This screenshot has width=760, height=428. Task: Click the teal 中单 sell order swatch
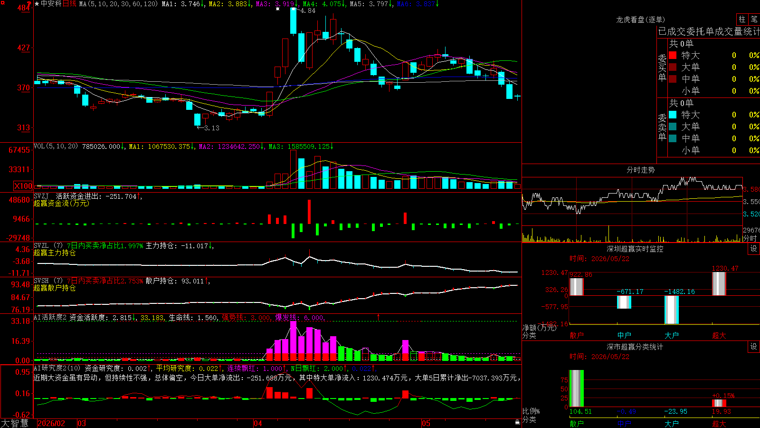point(673,138)
